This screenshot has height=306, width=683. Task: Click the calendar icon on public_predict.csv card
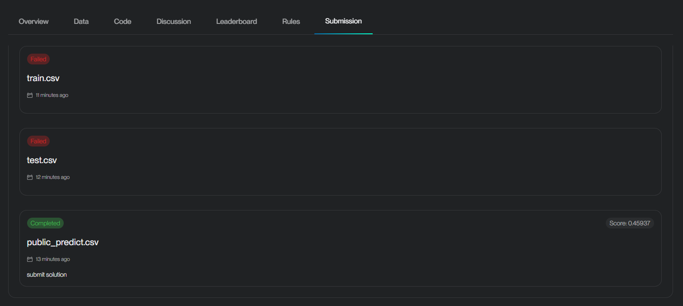point(30,259)
